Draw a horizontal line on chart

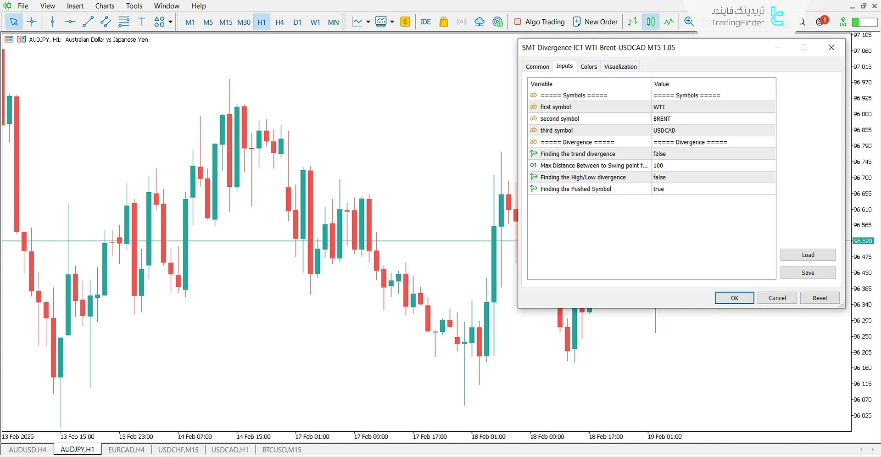point(70,22)
